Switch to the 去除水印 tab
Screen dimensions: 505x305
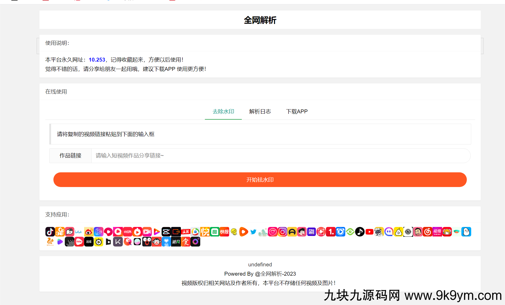click(223, 112)
